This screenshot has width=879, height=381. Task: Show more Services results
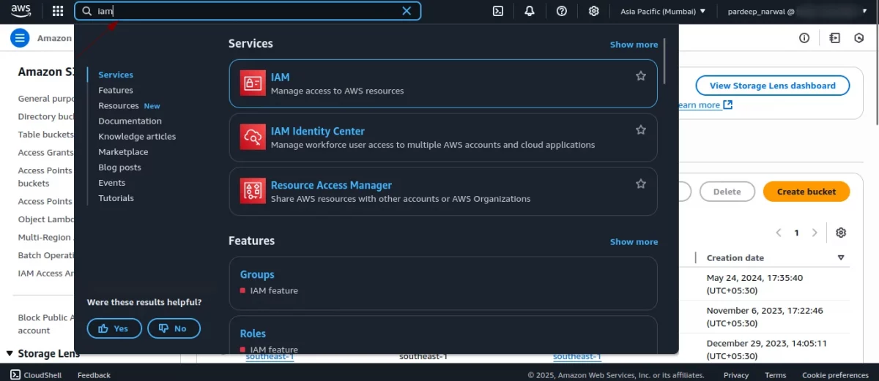click(x=634, y=45)
